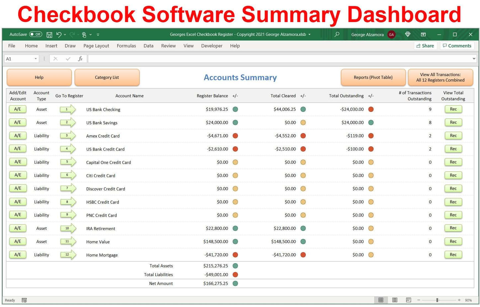Open the Developer tab

tap(212, 46)
